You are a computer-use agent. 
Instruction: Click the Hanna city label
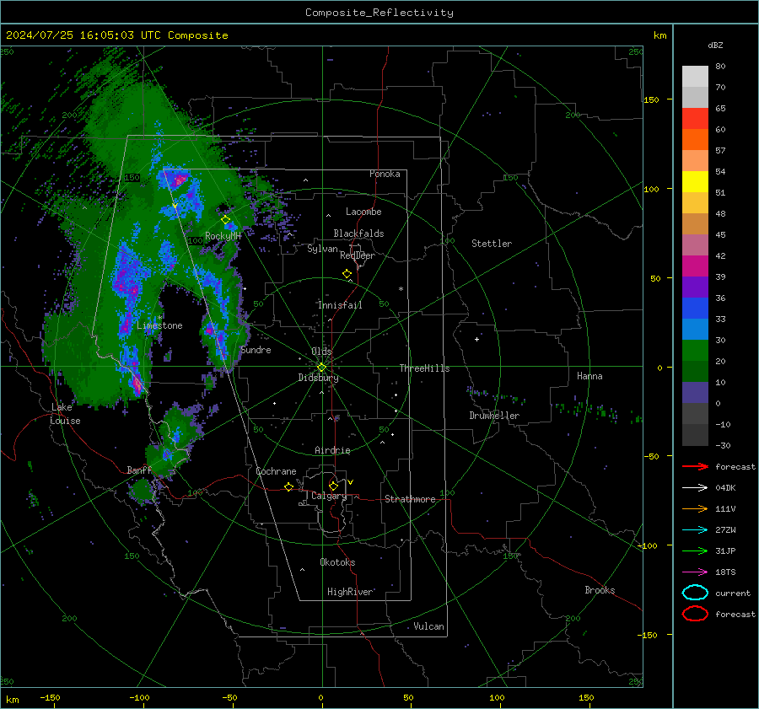[x=589, y=376]
